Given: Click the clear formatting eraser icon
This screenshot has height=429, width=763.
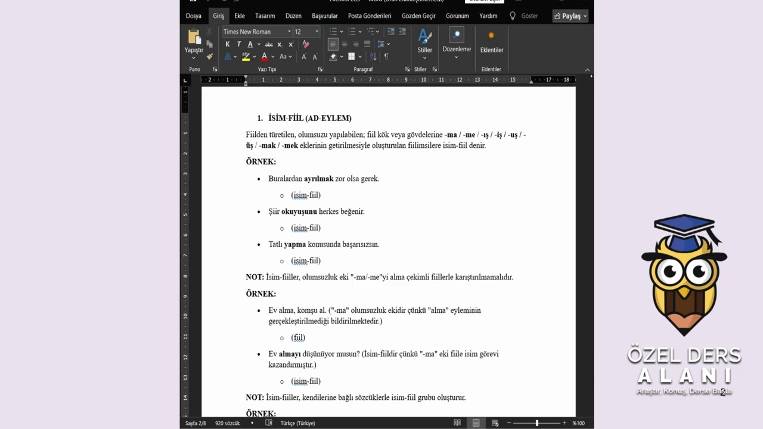Looking at the screenshot, I should (x=306, y=44).
